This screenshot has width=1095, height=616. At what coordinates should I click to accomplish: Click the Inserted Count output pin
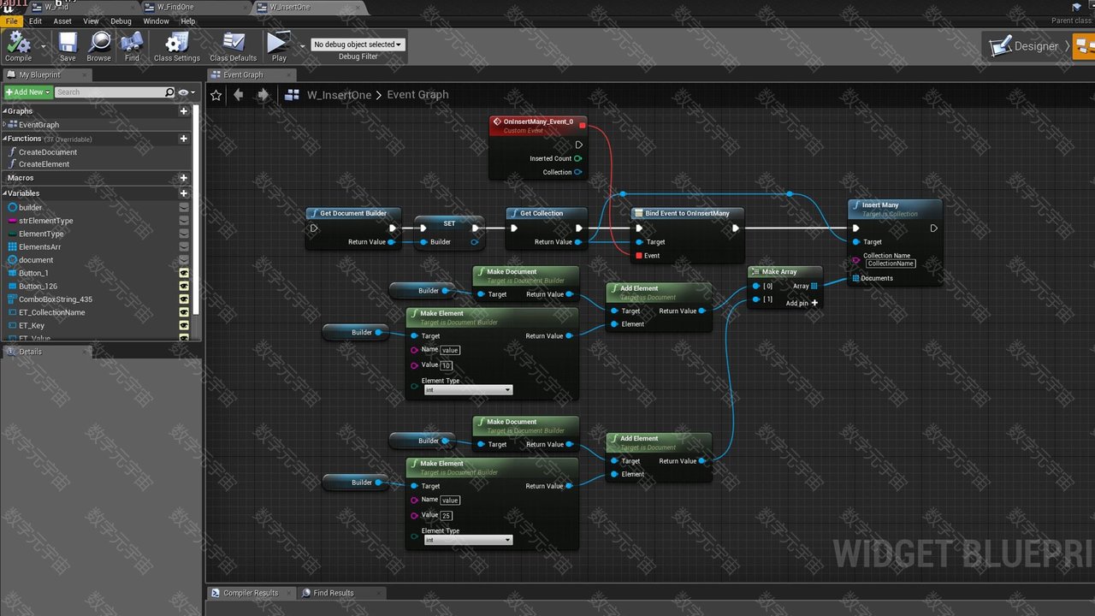[578, 158]
